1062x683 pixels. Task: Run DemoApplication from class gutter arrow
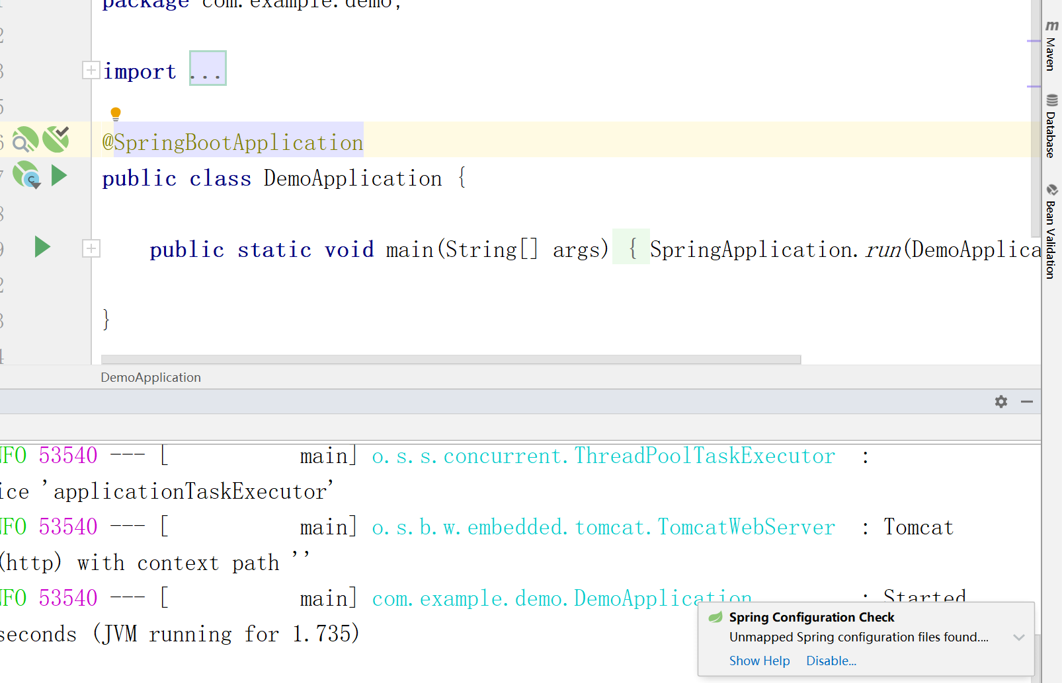[x=59, y=175]
